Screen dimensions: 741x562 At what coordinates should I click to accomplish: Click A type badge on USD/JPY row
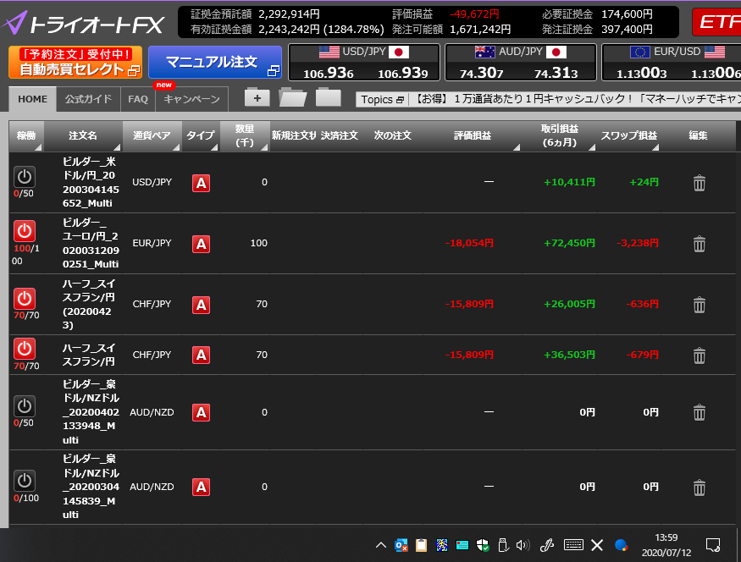pyautogui.click(x=201, y=183)
